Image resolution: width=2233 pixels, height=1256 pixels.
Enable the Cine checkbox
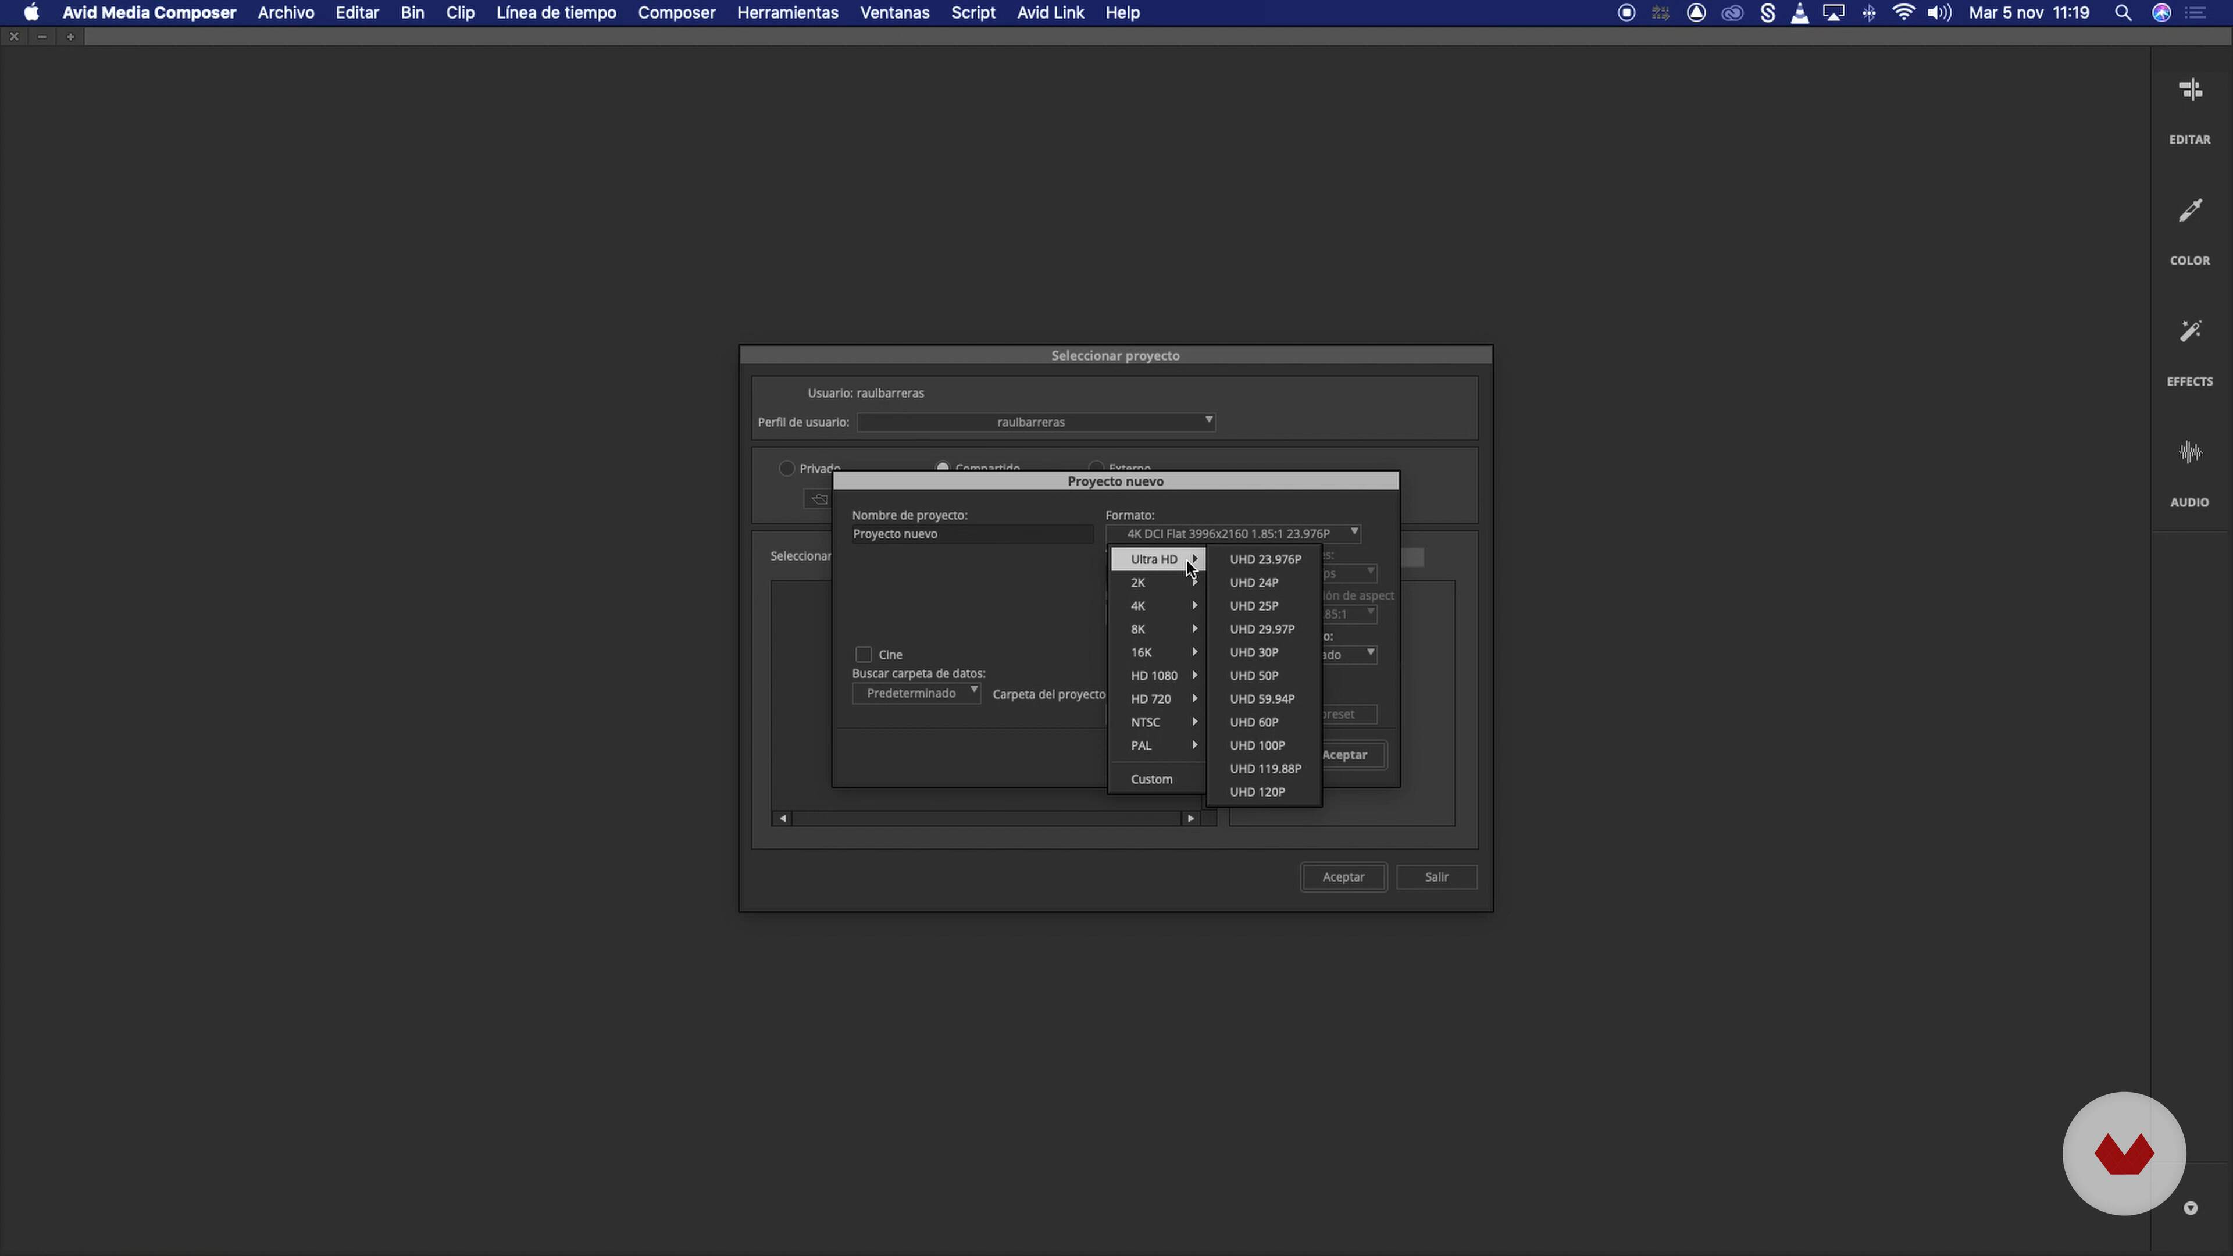click(x=864, y=654)
